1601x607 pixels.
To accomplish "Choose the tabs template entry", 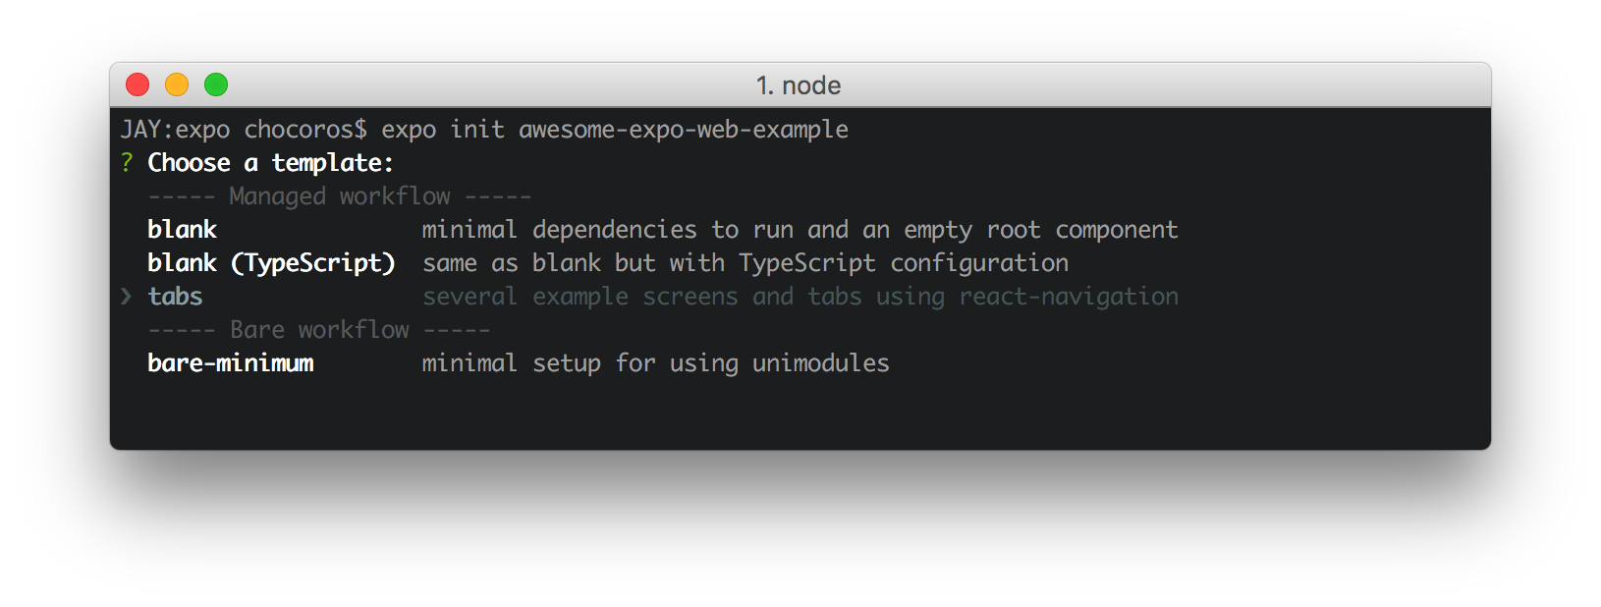I will pyautogui.click(x=175, y=297).
